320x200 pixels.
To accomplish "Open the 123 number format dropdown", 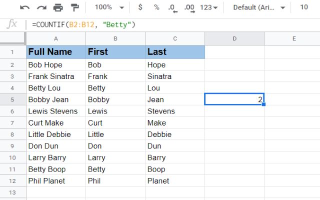I will click(209, 7).
